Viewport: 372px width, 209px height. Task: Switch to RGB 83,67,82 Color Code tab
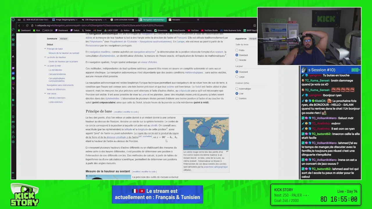tap(35, 20)
